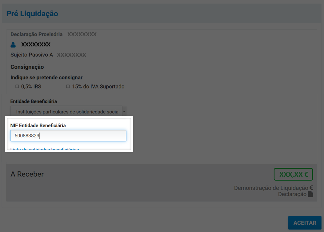Click the A Receber heading
Viewport: 324px width, 232px height.
(27, 174)
